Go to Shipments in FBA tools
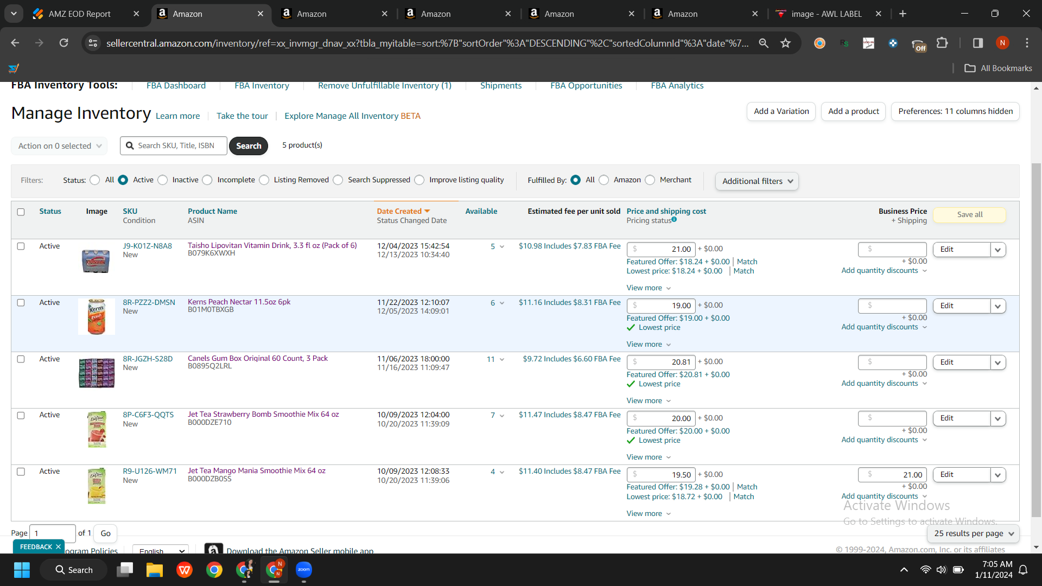Screen dimensions: 1042x586 501,86
